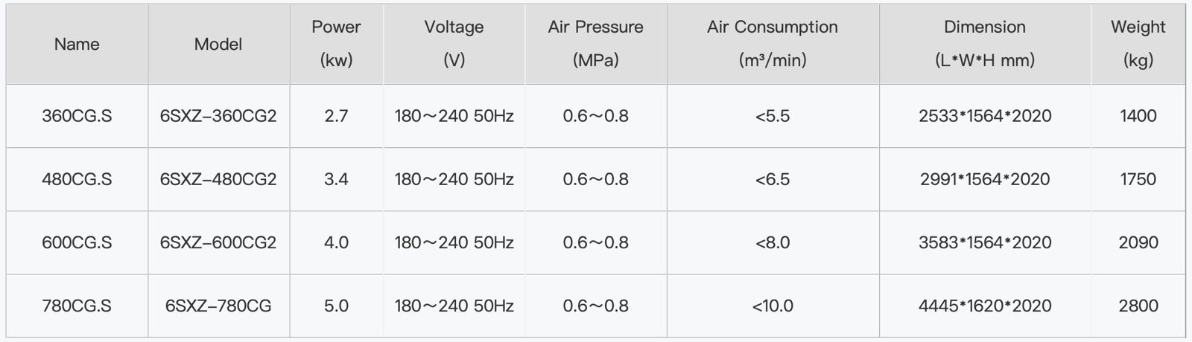The height and width of the screenshot is (342, 1192).
Task: Click the Air Consumption header cell
Action: click(x=773, y=44)
